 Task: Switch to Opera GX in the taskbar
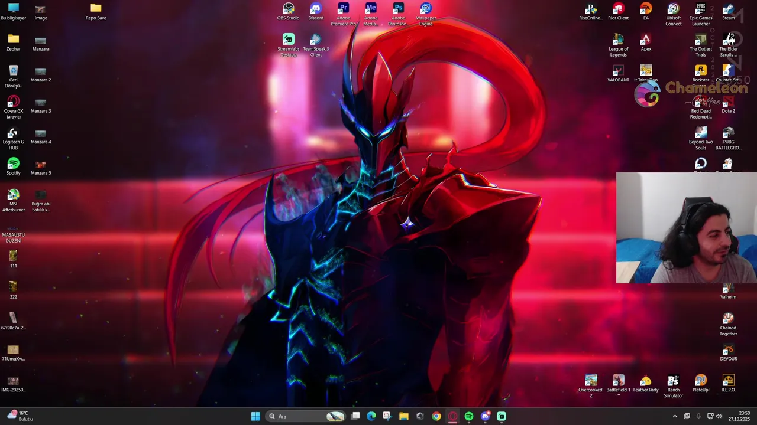tap(452, 416)
